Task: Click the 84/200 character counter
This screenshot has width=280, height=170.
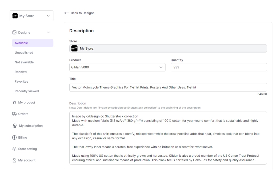Action: tap(262, 94)
